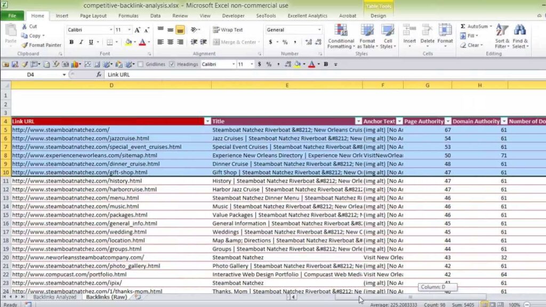The height and width of the screenshot is (307, 546).
Task: Click the Clear button in Editing
Action: (471, 45)
